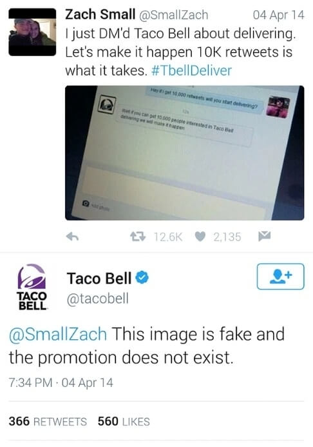Image resolution: width=313 pixels, height=447 pixels.
Task: Open Zach Small's profile avatar
Action: [x=32, y=32]
